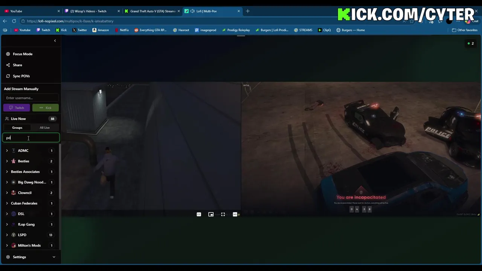Viewport: 482px width, 271px height.
Task: Click the sidebar group list scrollbar
Action: 60,171
